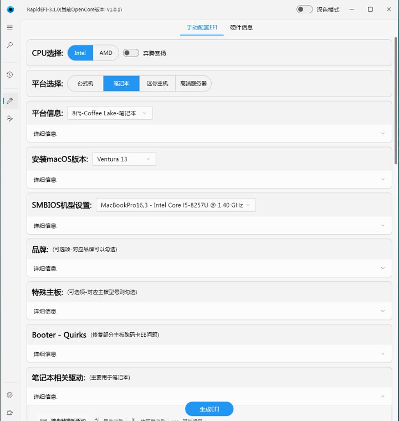
Task: Open the macOS version Ventura 13 dropdown
Action: click(x=124, y=159)
